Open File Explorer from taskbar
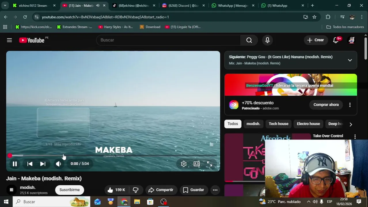 click(137, 202)
